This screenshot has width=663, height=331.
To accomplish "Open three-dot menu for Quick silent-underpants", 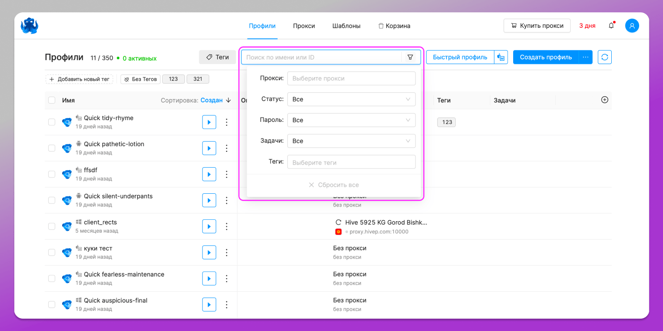I will (x=227, y=200).
